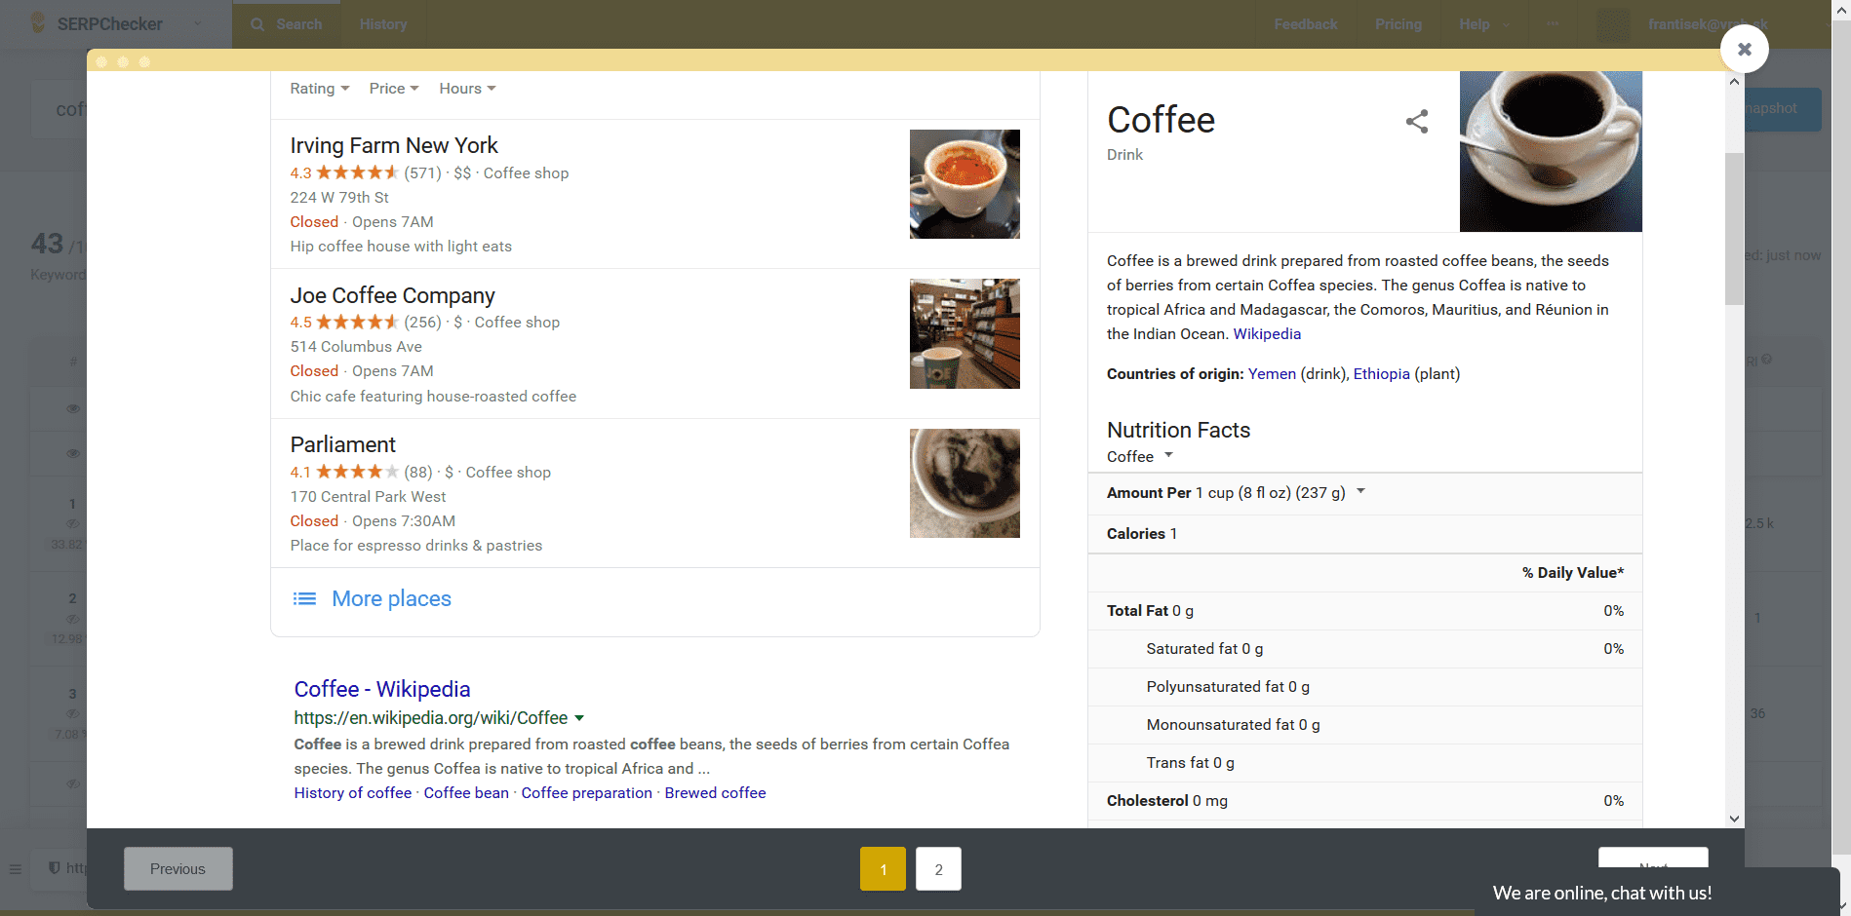Click the Feedback menu item

click(x=1305, y=24)
